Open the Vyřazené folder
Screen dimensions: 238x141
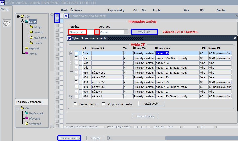[x=35, y=124]
